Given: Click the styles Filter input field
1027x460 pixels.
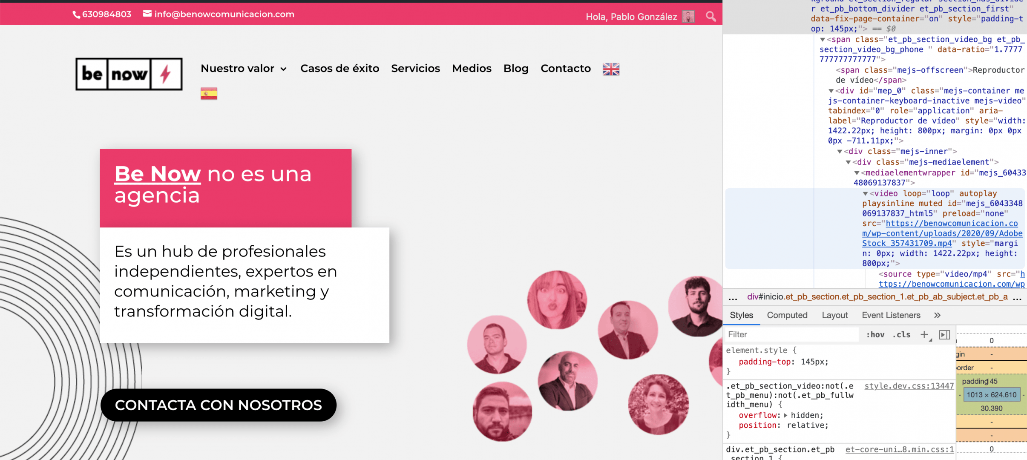Looking at the screenshot, I should [x=791, y=335].
